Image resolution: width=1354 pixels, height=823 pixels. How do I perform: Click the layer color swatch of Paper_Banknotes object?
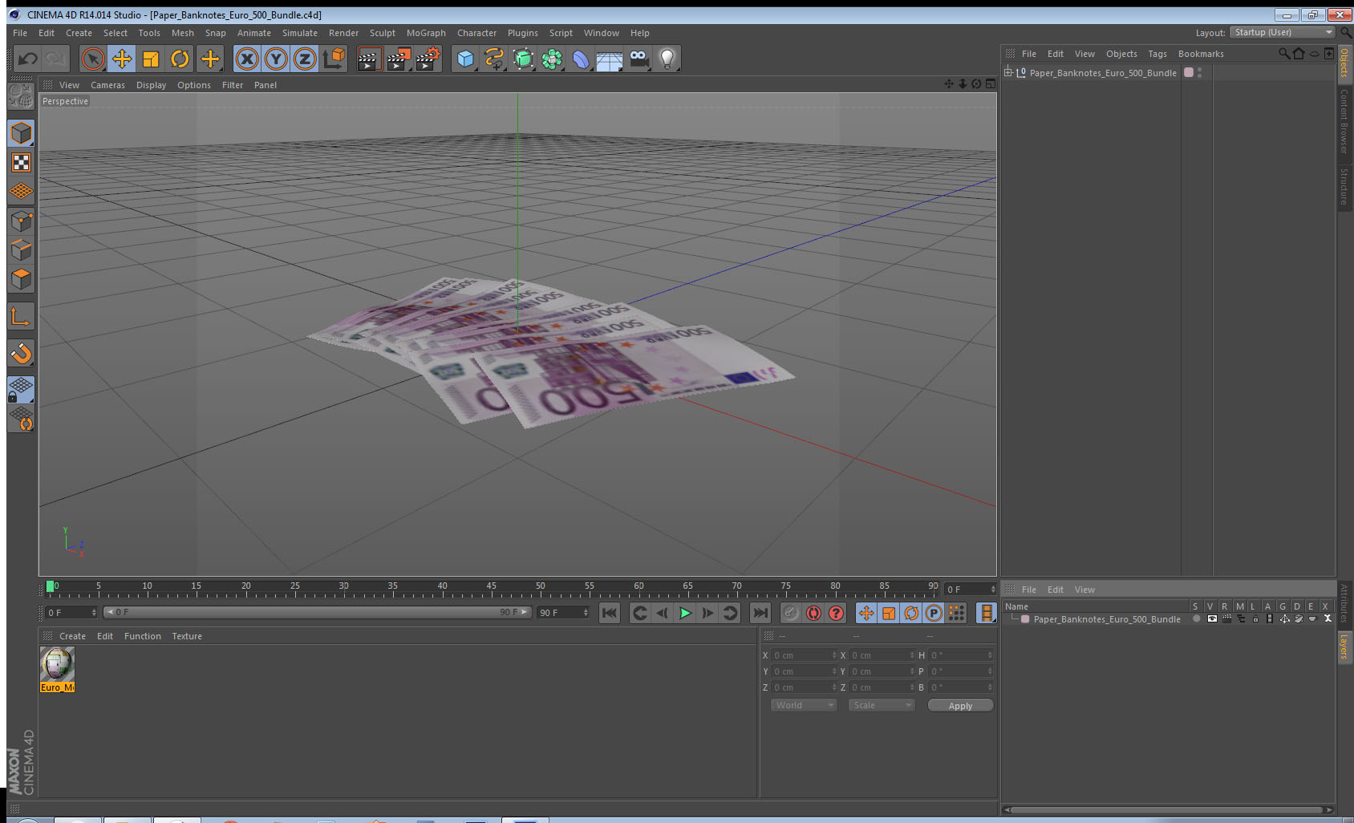click(1189, 72)
